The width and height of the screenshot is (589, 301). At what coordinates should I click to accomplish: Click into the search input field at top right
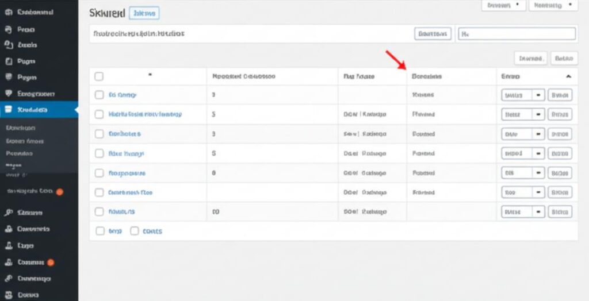[x=517, y=34]
